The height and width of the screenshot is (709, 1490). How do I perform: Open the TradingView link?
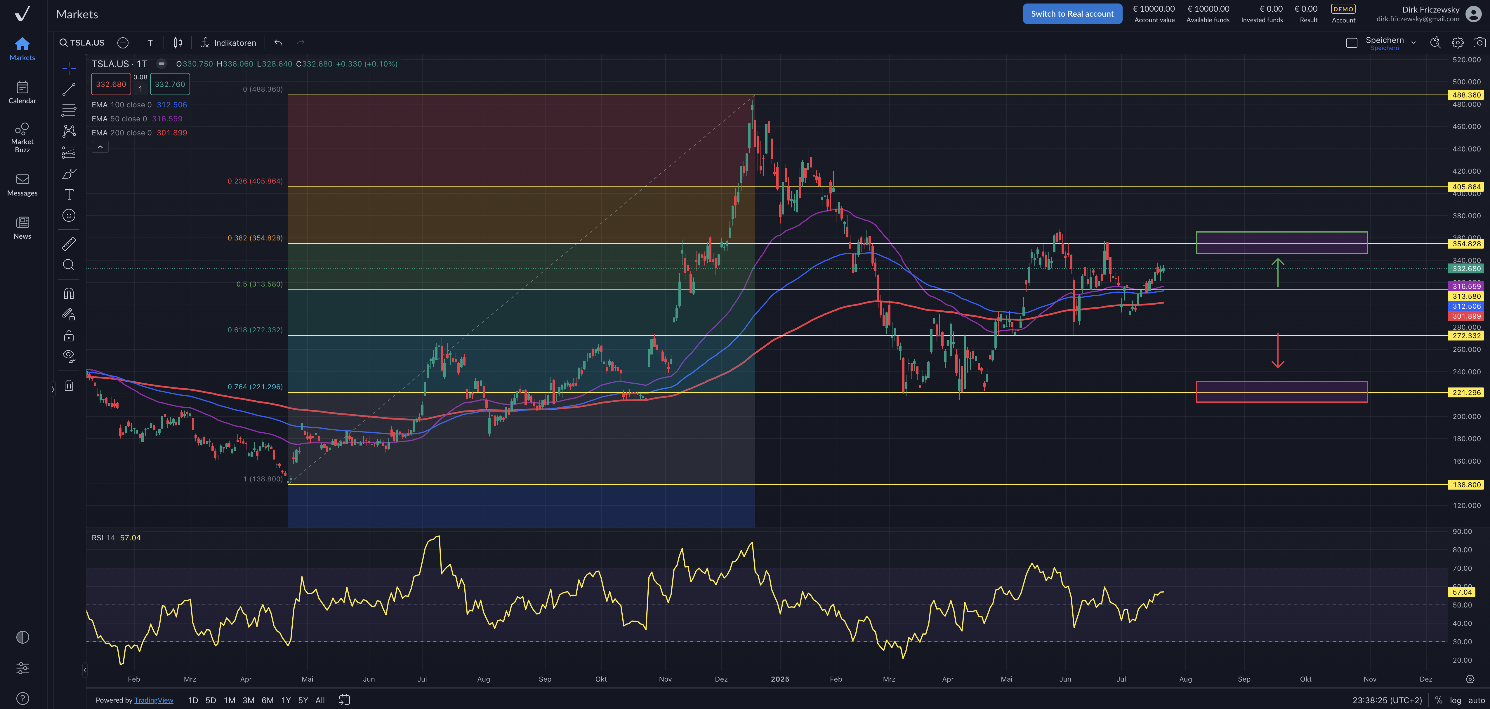pyautogui.click(x=153, y=700)
